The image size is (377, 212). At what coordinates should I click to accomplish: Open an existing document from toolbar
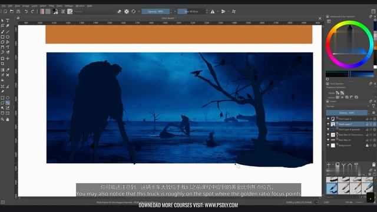point(12,11)
